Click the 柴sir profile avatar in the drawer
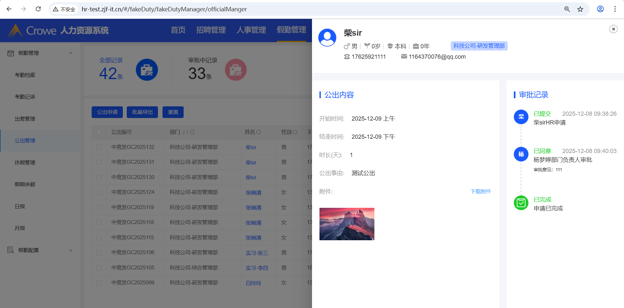The image size is (624, 308). pos(327,38)
